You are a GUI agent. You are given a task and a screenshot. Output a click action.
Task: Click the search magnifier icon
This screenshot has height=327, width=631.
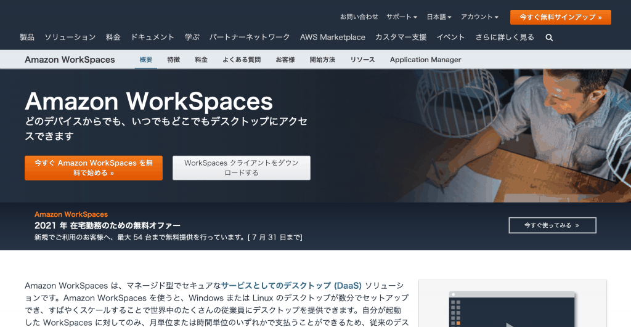[549, 38]
